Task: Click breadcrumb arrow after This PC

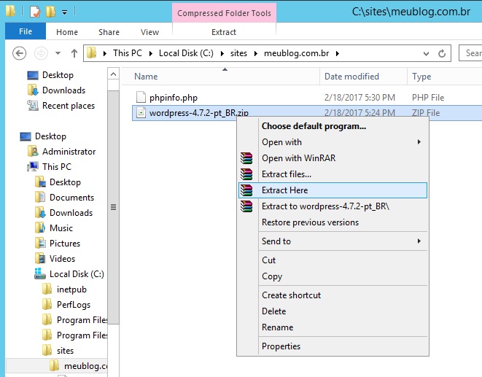Action: 151,53
